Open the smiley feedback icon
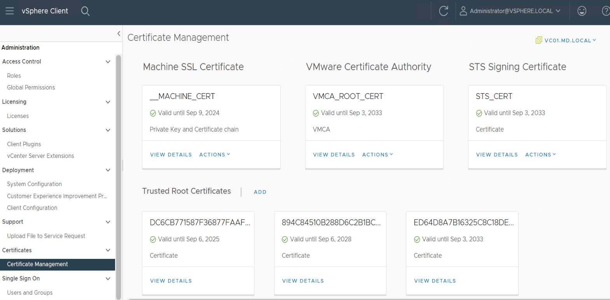Image resolution: width=610 pixels, height=300 pixels. pyautogui.click(x=582, y=11)
